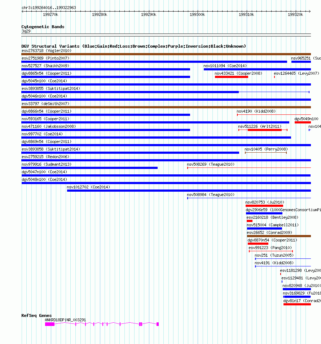Select the esv1264465 (Levy2007) label
The height and width of the screenshot is (344, 321).
(x=296, y=73)
